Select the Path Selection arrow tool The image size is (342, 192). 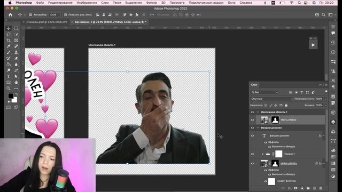(16, 76)
